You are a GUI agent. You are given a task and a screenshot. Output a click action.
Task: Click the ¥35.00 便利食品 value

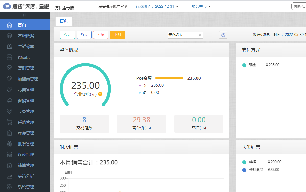point(273,170)
